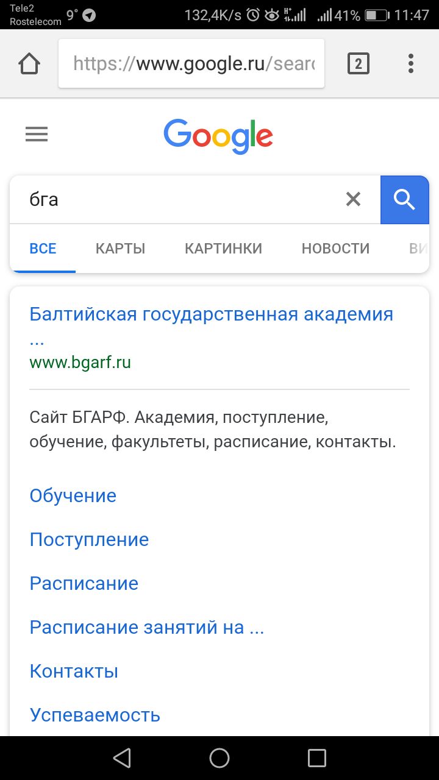Focus the browser URL address bar
Image resolution: width=439 pixels, height=780 pixels.
tap(191, 63)
